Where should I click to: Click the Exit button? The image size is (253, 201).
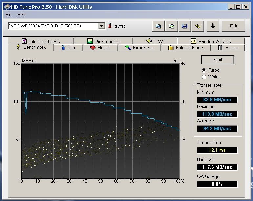233,26
